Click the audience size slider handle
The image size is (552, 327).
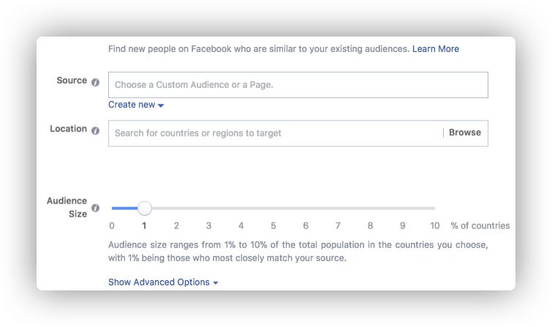[x=144, y=208]
